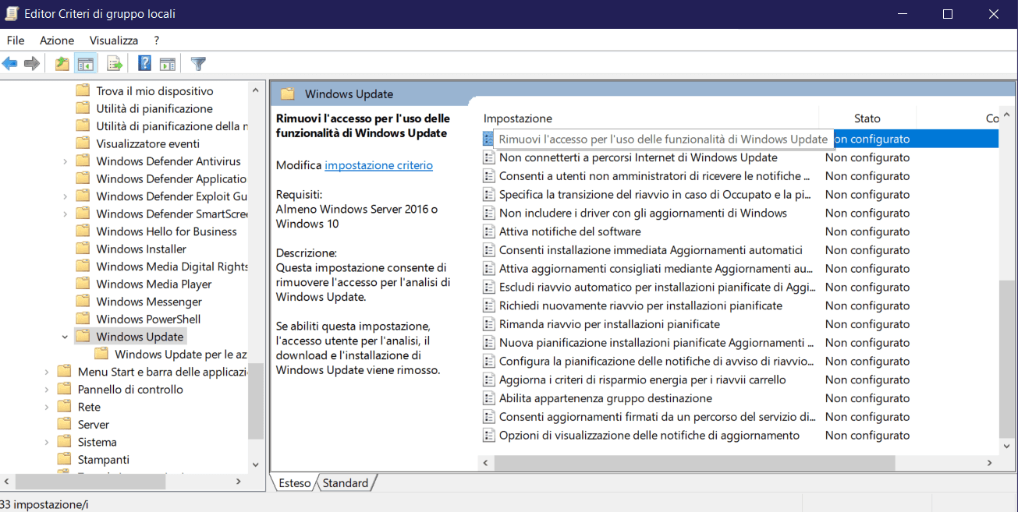Viewport: 1018px width, 512px height.
Task: Select Windows Hello for Business tree folder
Action: pos(166,231)
